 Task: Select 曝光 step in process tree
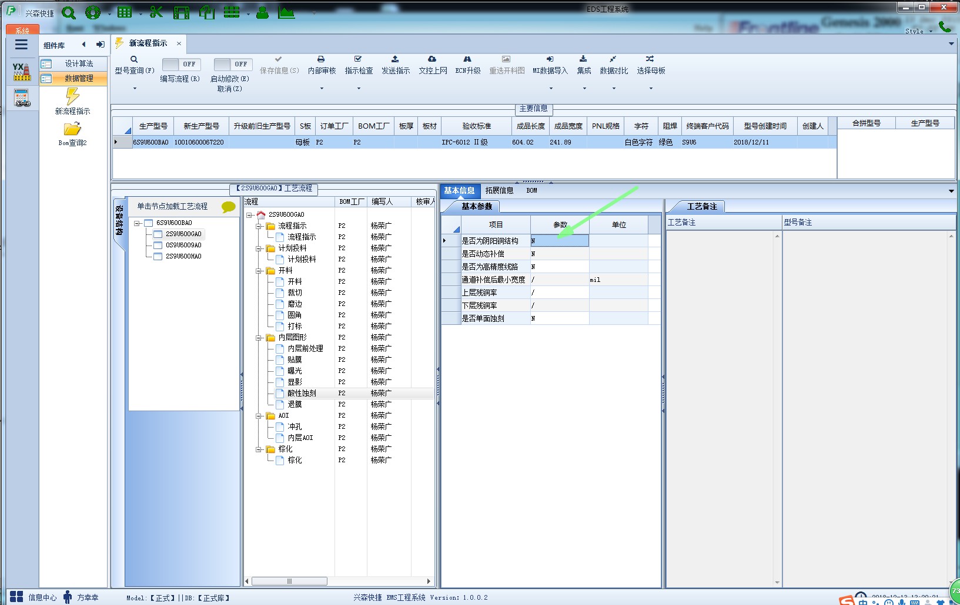295,371
